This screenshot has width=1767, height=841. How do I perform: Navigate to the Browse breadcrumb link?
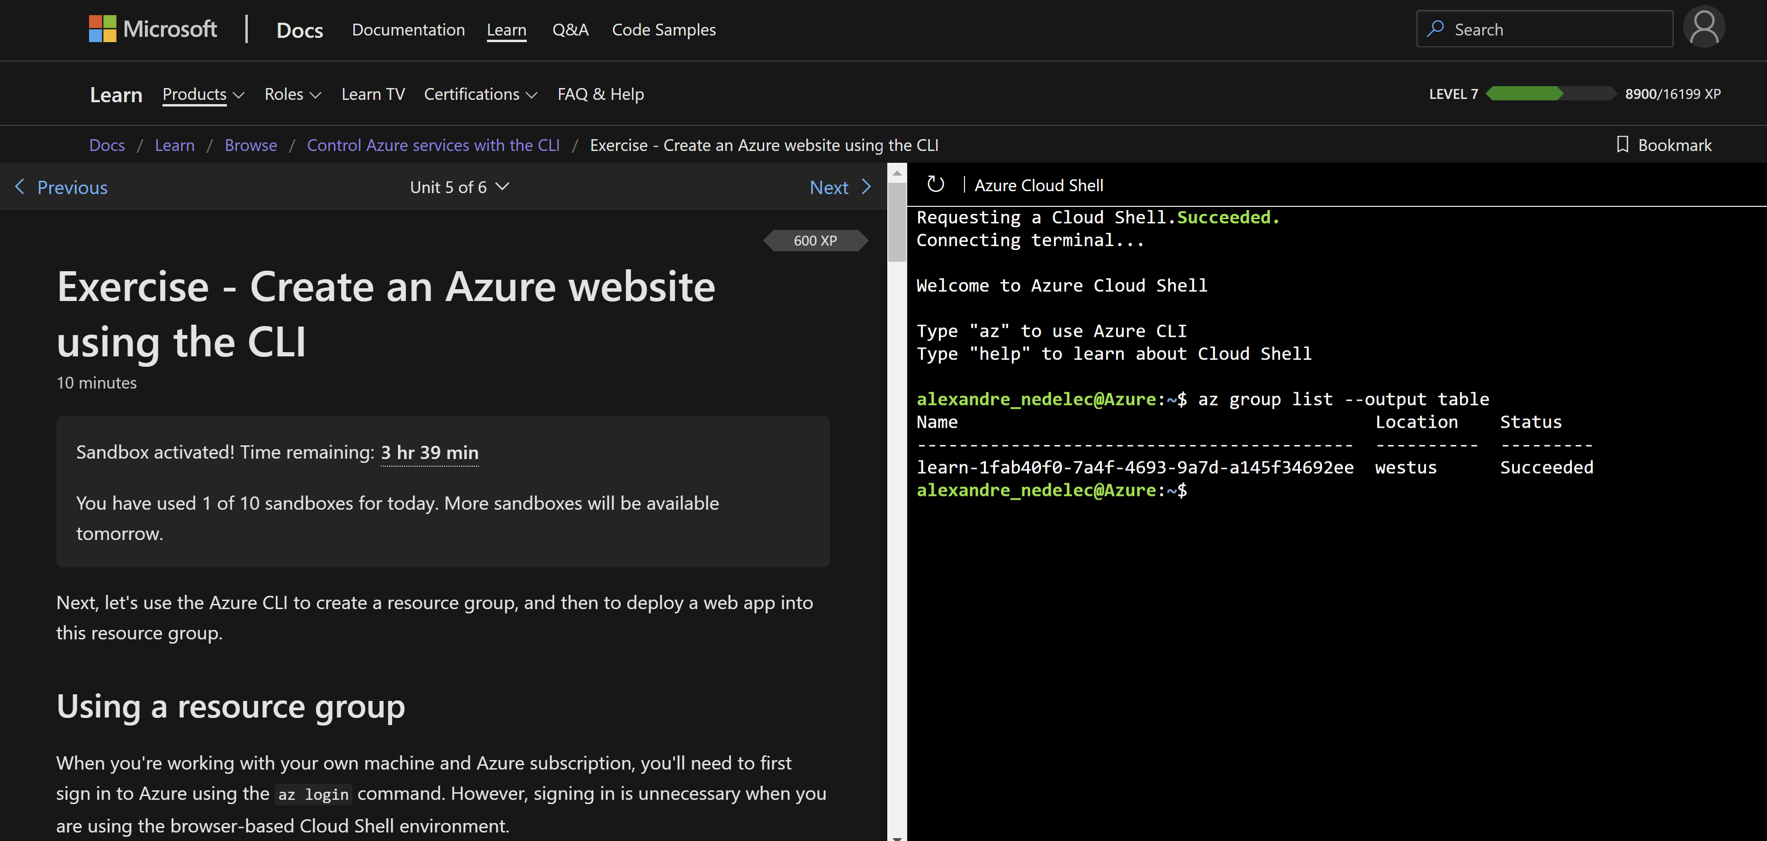[x=251, y=145]
